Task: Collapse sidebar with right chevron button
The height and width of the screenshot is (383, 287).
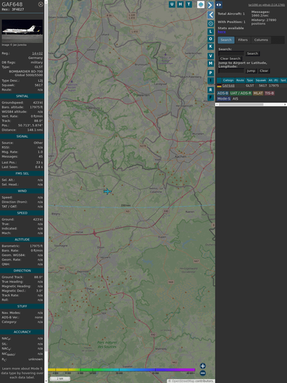Action: pyautogui.click(x=210, y=5)
